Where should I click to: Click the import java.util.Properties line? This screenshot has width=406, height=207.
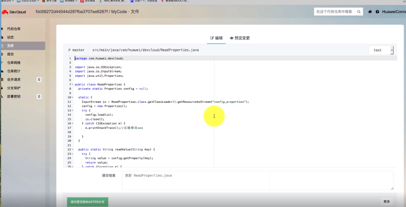(99, 76)
